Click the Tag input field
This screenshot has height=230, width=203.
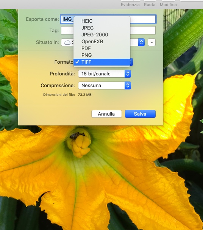point(108,30)
